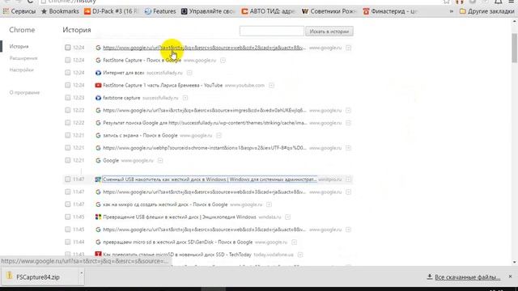Viewport: 518px width, 291px height.
Task: Check the box for FastStone Capture YouTube entry
Action: click(68, 85)
